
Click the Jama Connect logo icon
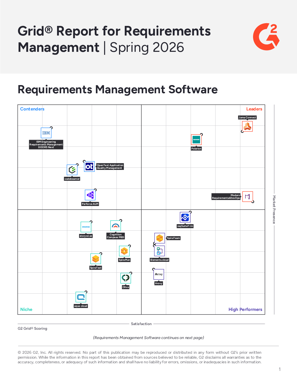click(247, 127)
